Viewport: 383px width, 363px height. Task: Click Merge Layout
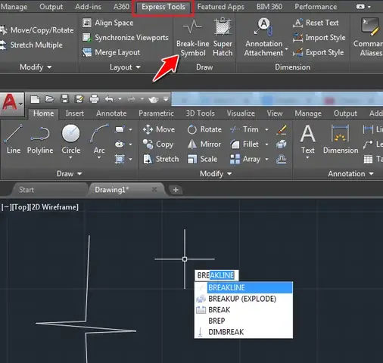point(111,52)
